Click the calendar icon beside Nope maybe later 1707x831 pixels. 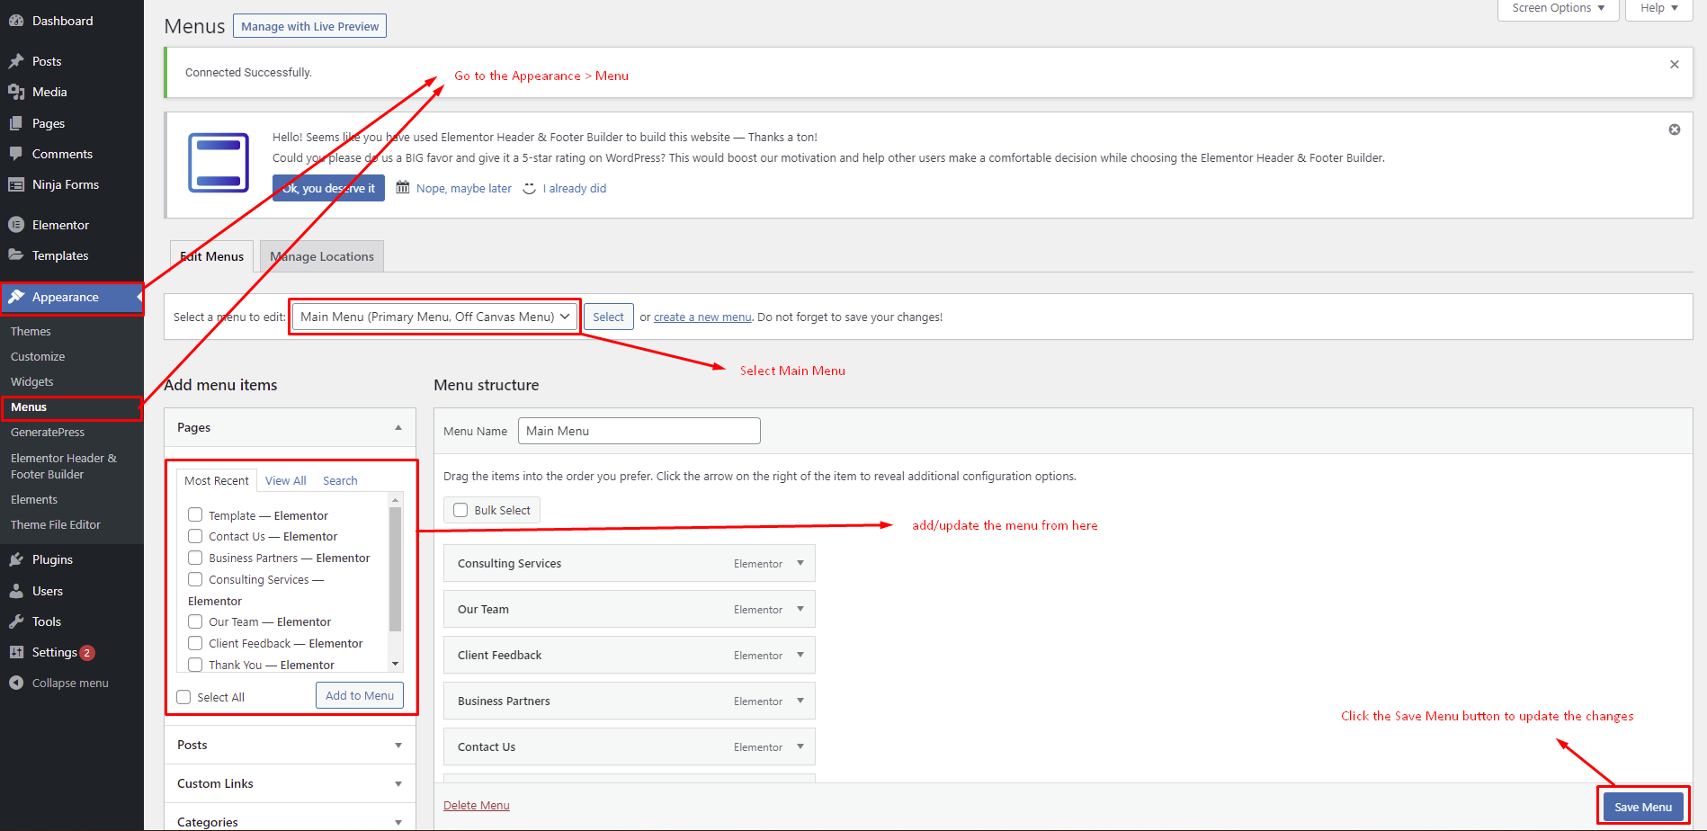(x=403, y=187)
